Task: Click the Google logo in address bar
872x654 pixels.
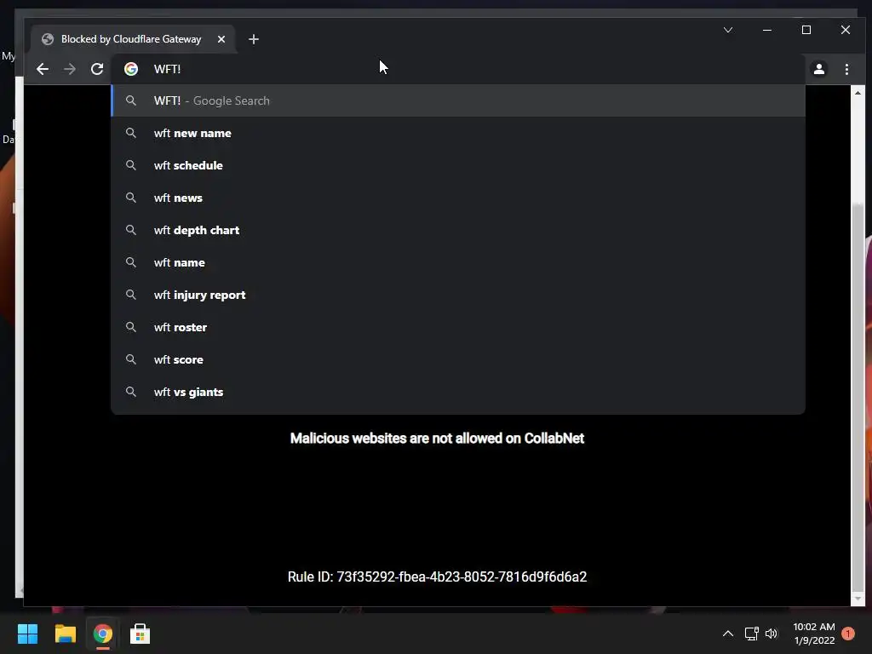Action: point(131,69)
